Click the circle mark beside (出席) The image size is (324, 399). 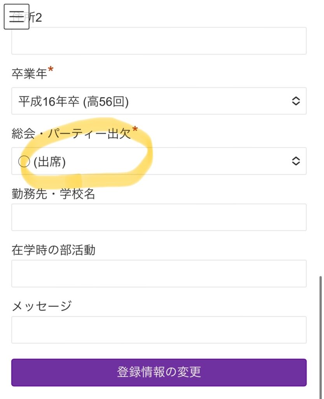24,162
